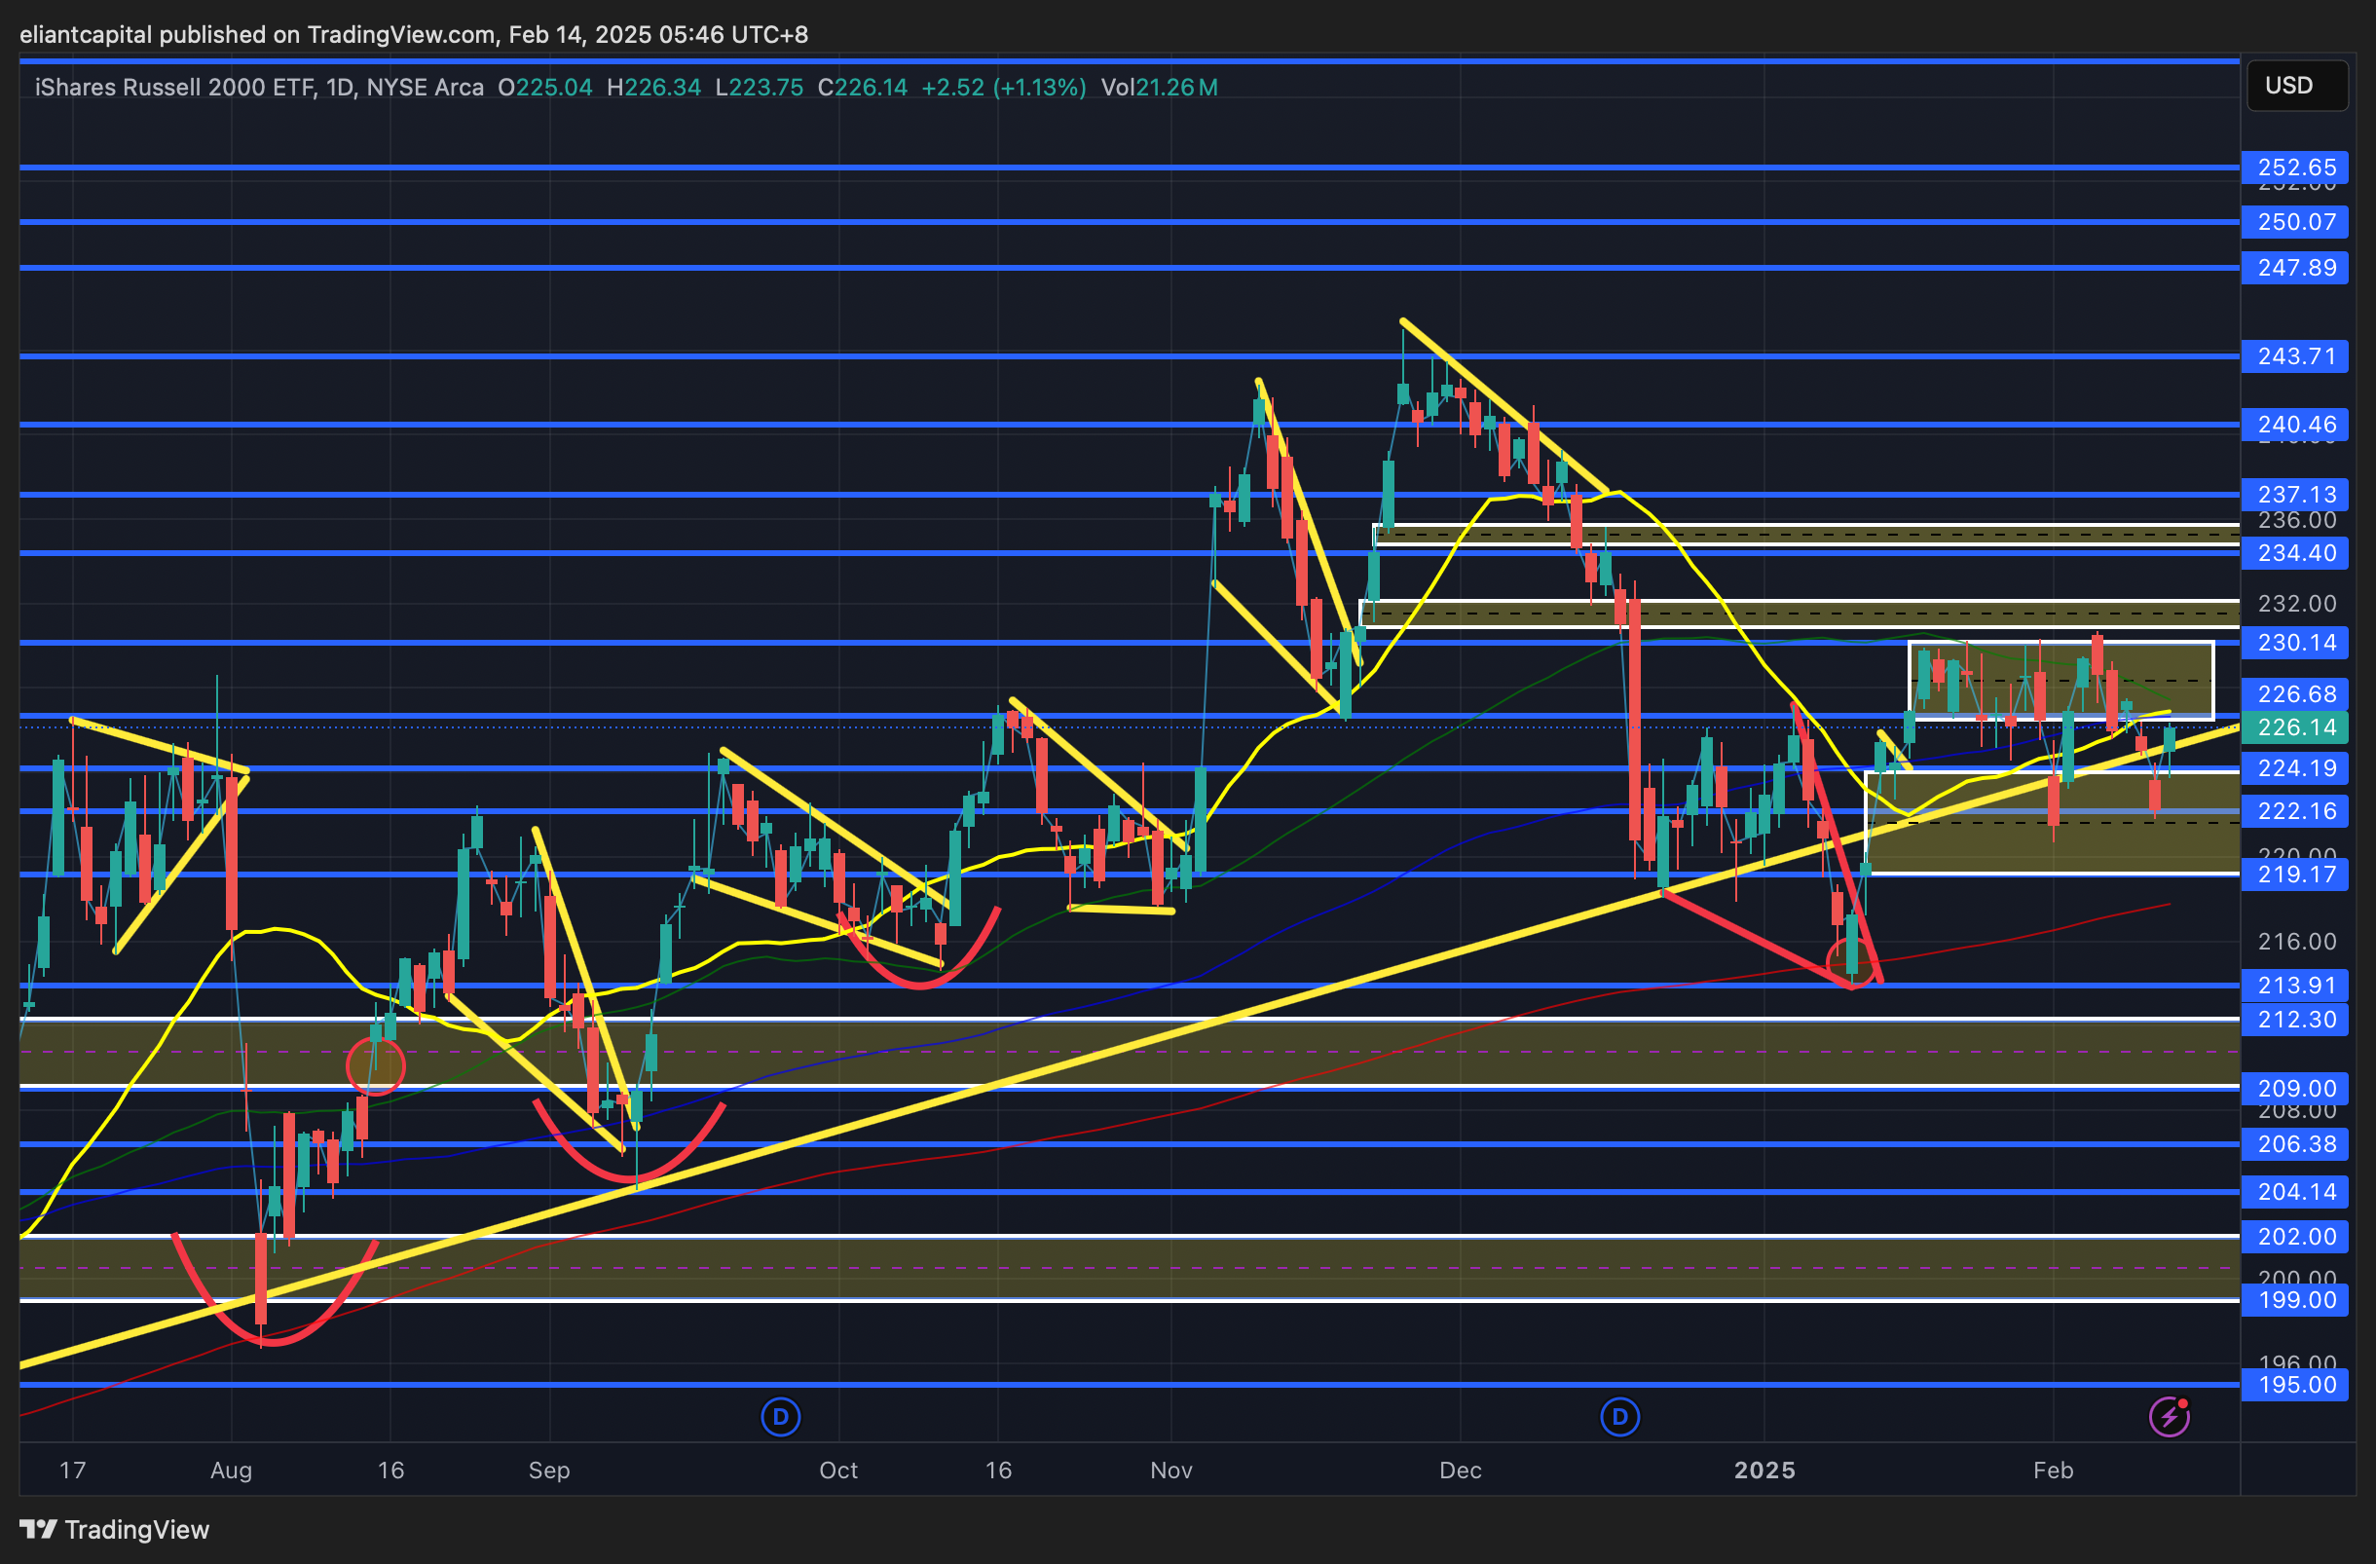
Task: Select the 195.00 price level label
Action: tap(2296, 1385)
